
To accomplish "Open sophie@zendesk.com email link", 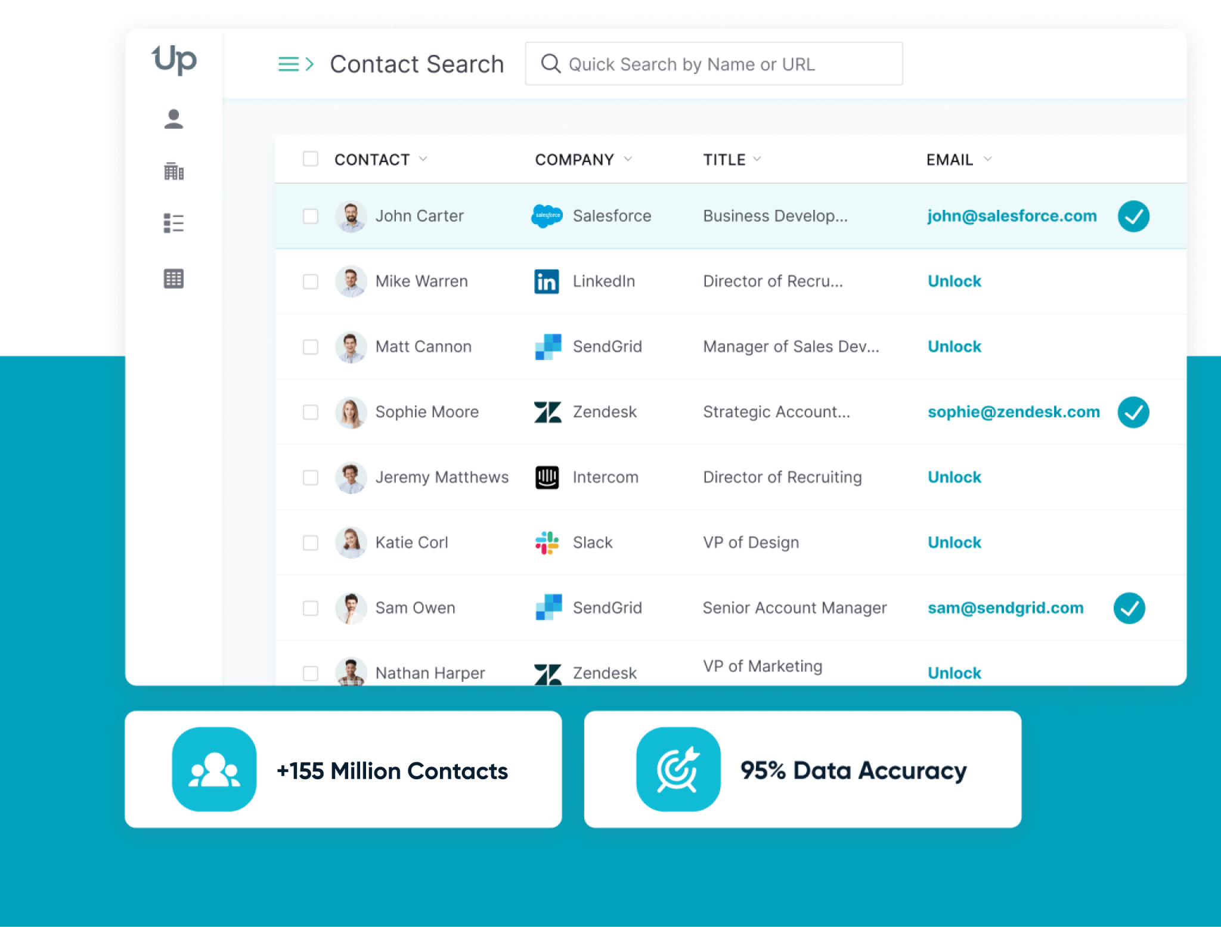I will point(1013,412).
